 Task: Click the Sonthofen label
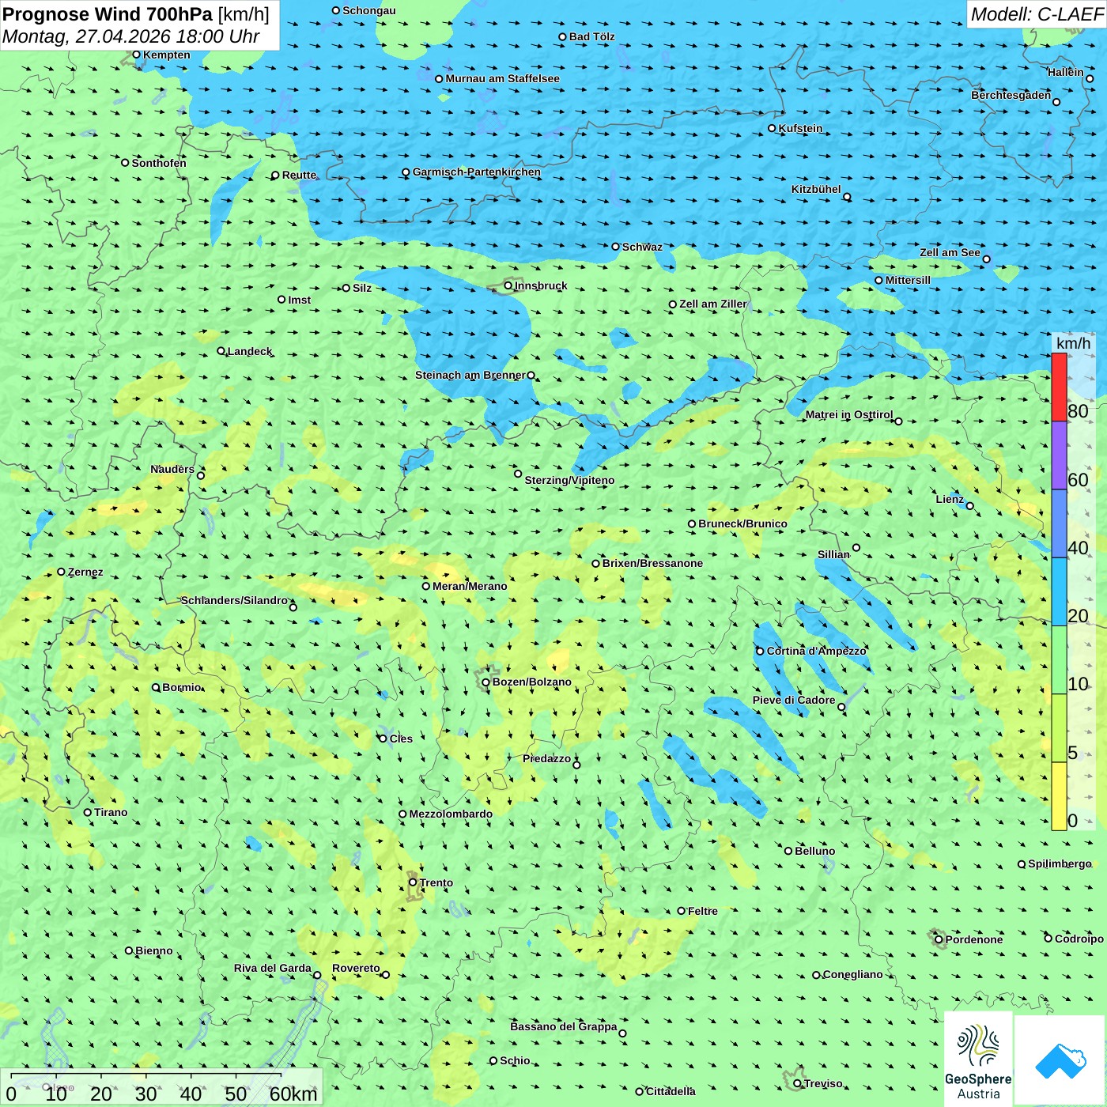pos(159,163)
